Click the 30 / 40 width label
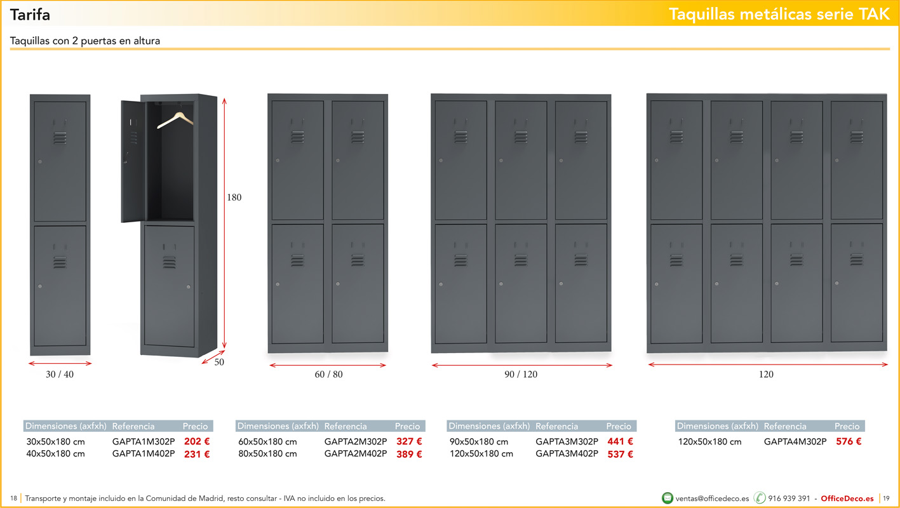 60,375
